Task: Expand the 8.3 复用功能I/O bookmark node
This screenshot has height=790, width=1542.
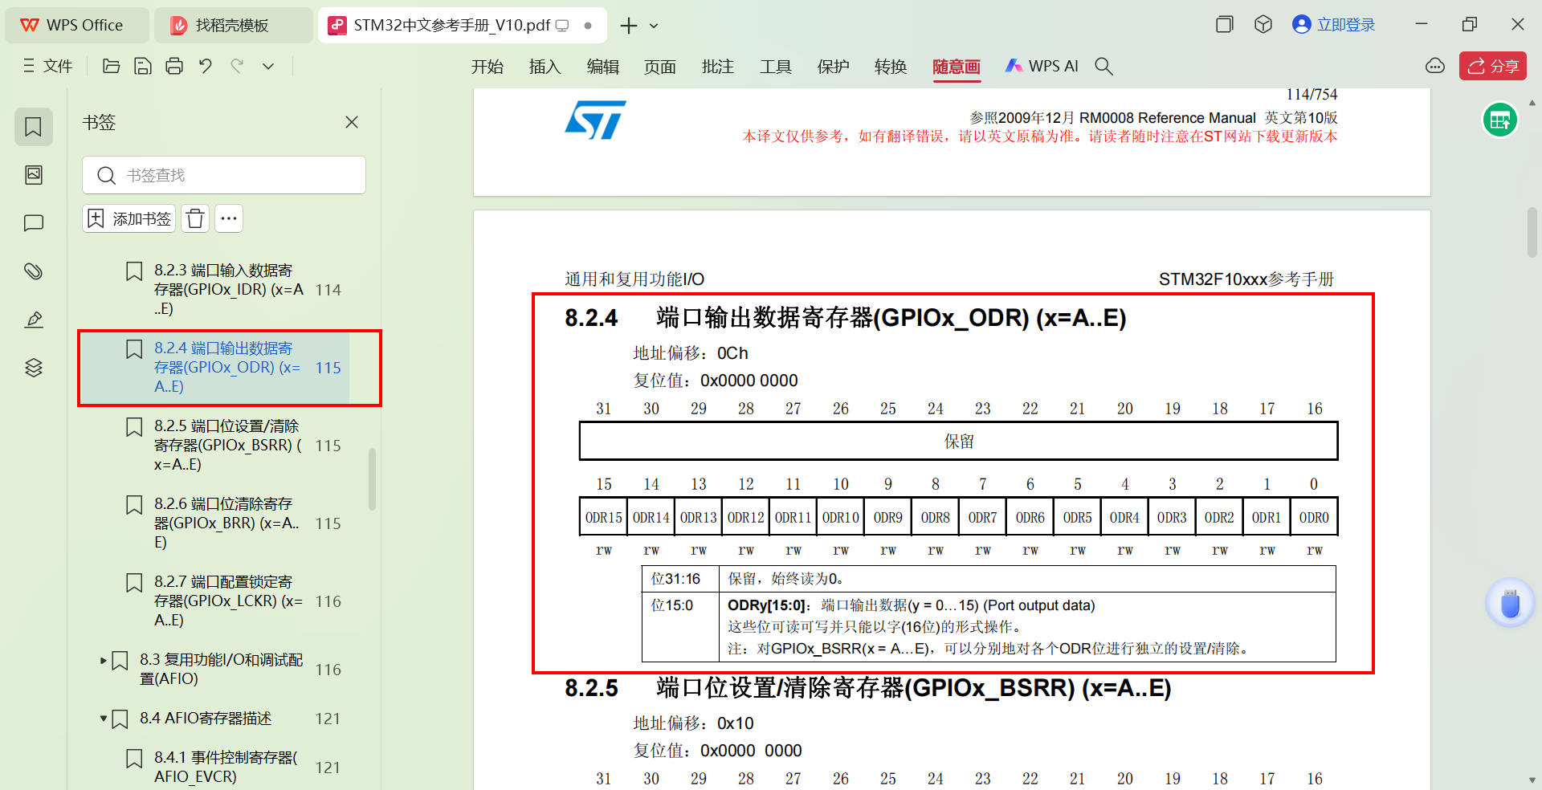Action: click(x=103, y=661)
